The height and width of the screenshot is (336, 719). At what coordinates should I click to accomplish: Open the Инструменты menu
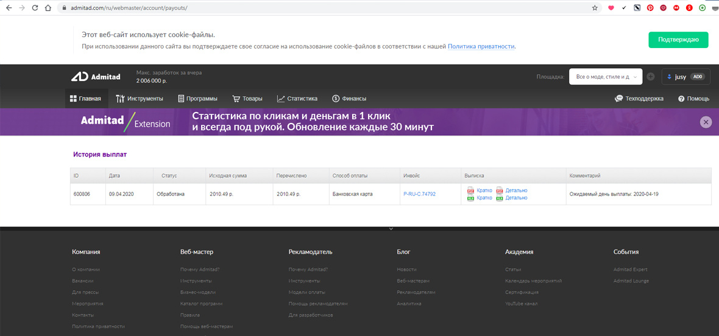click(x=140, y=99)
